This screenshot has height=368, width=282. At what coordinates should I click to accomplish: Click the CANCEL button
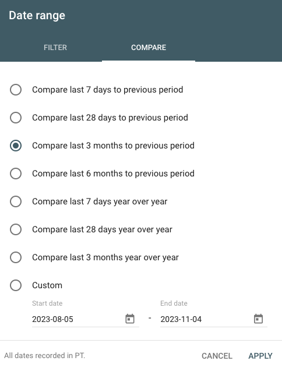pos(217,356)
